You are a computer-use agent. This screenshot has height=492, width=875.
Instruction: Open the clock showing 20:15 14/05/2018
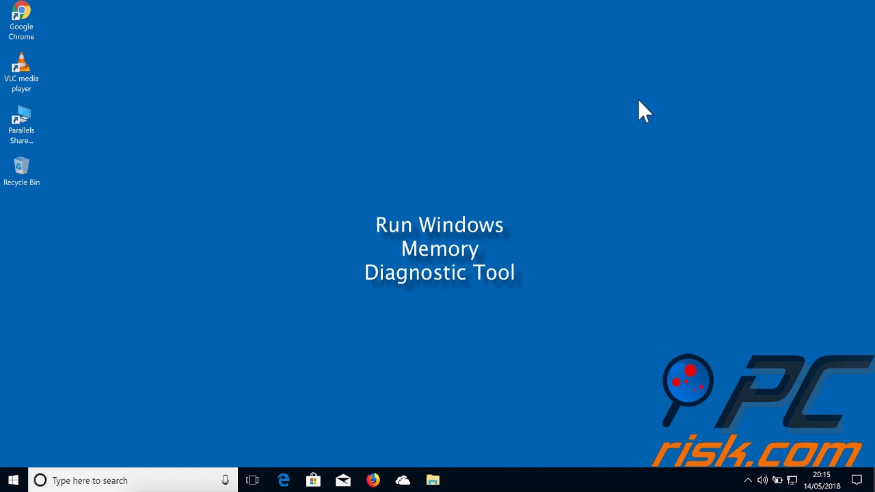point(822,480)
